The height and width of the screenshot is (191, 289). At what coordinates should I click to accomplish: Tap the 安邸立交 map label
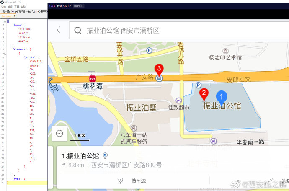239,80
